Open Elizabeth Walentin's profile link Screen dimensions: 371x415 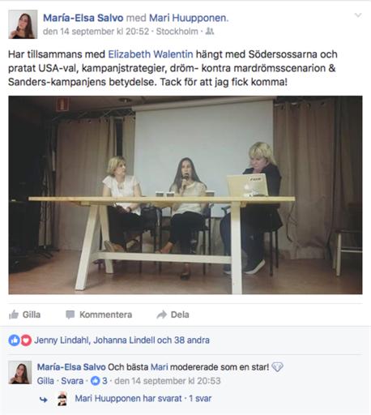(x=151, y=54)
